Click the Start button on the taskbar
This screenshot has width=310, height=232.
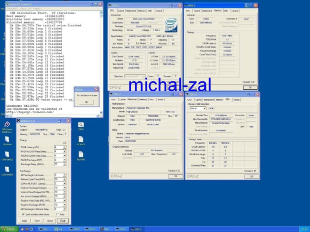click(9, 229)
